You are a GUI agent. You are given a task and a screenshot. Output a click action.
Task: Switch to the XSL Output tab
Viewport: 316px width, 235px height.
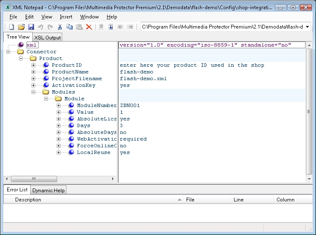(x=47, y=37)
